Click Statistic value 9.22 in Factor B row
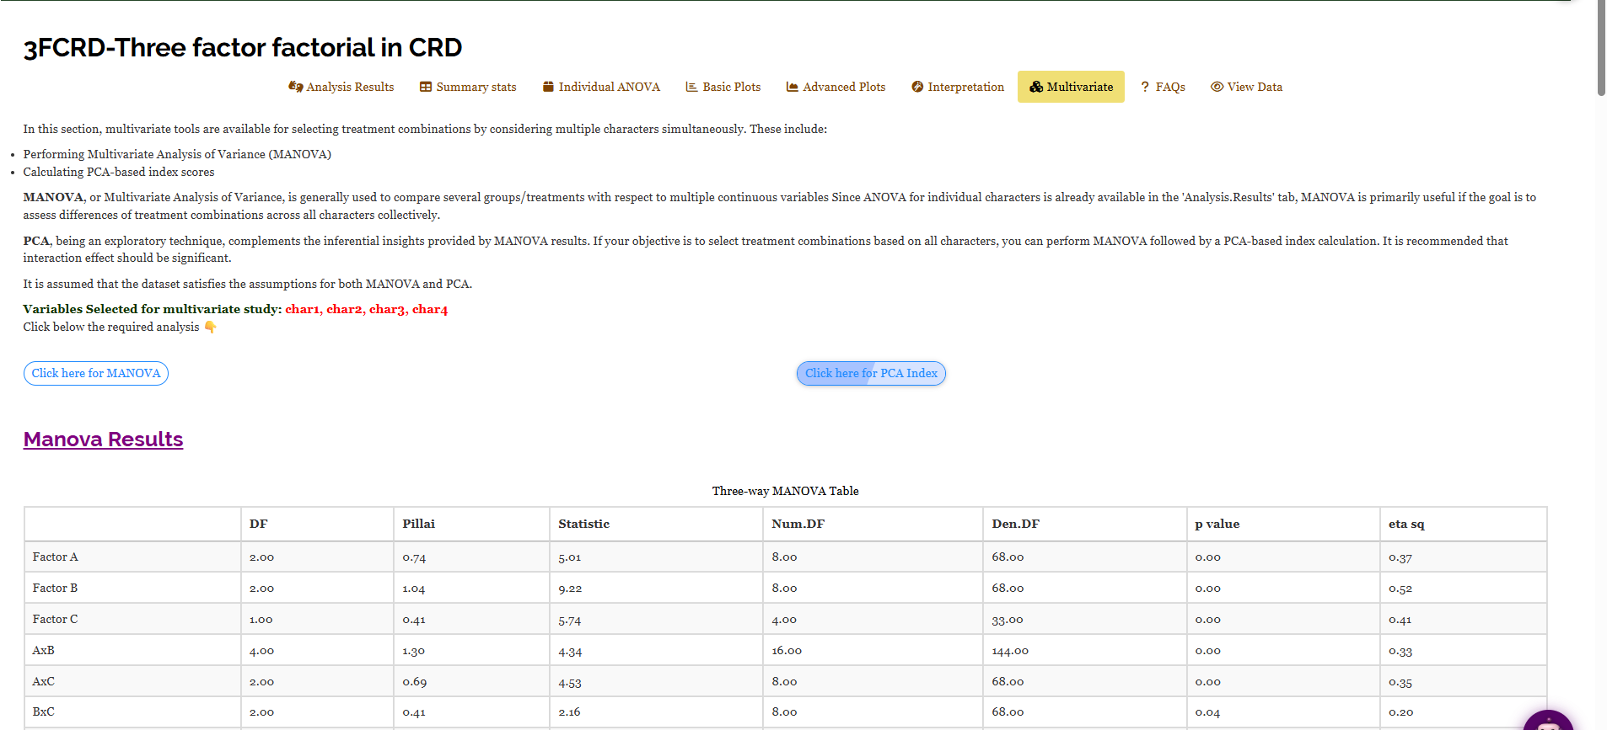 pyautogui.click(x=570, y=589)
